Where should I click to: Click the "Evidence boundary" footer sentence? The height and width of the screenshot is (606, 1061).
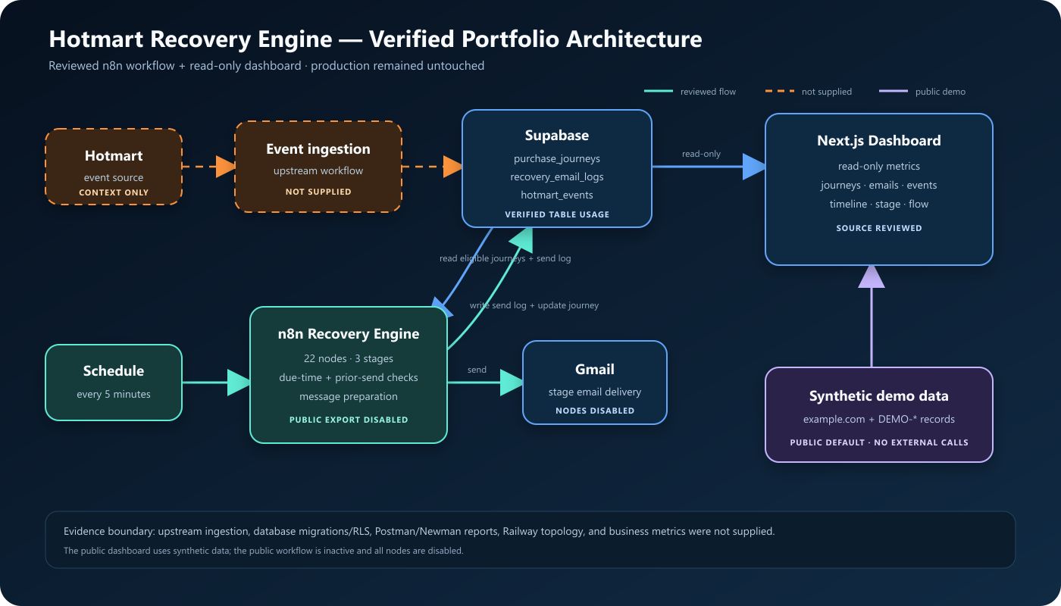(420, 532)
